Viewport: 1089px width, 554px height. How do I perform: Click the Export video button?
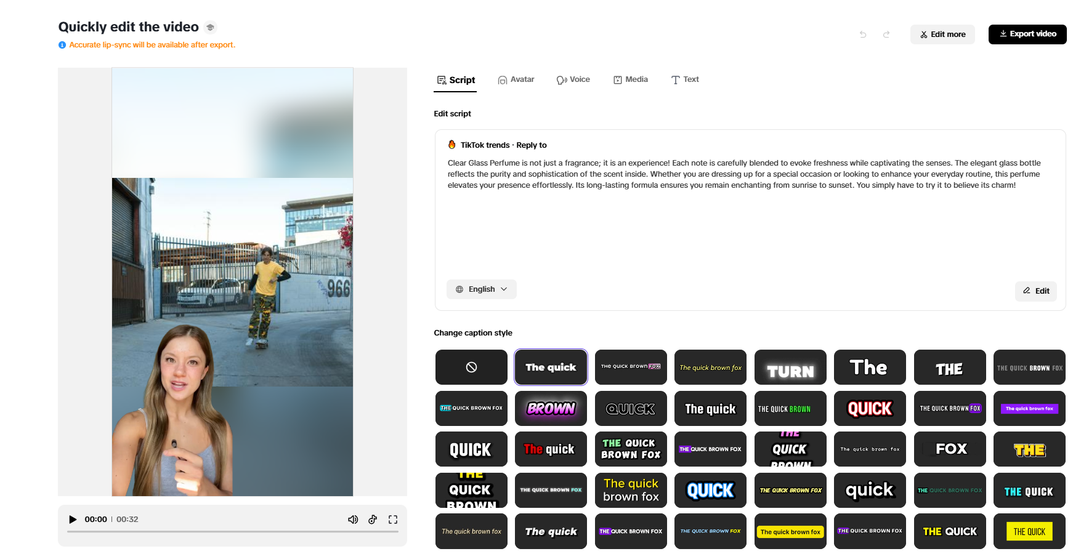click(1027, 34)
